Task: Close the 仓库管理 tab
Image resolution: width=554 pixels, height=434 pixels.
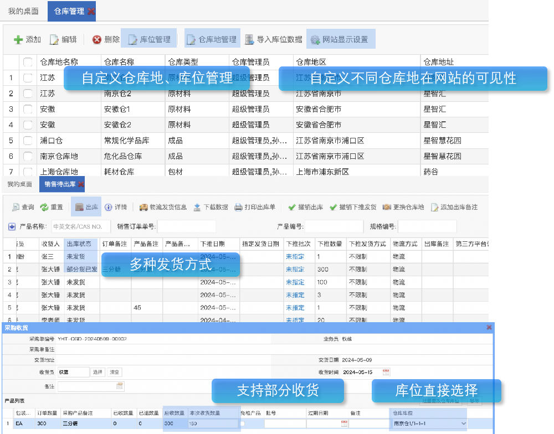Action: click(x=91, y=11)
